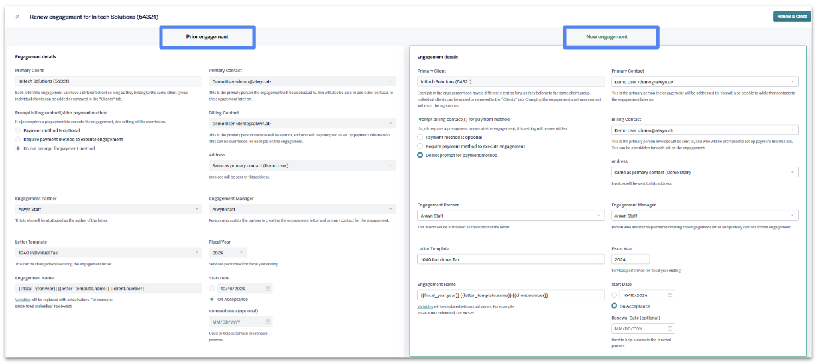Open Engagement Partner dropdown in prior engagement

tap(109, 209)
